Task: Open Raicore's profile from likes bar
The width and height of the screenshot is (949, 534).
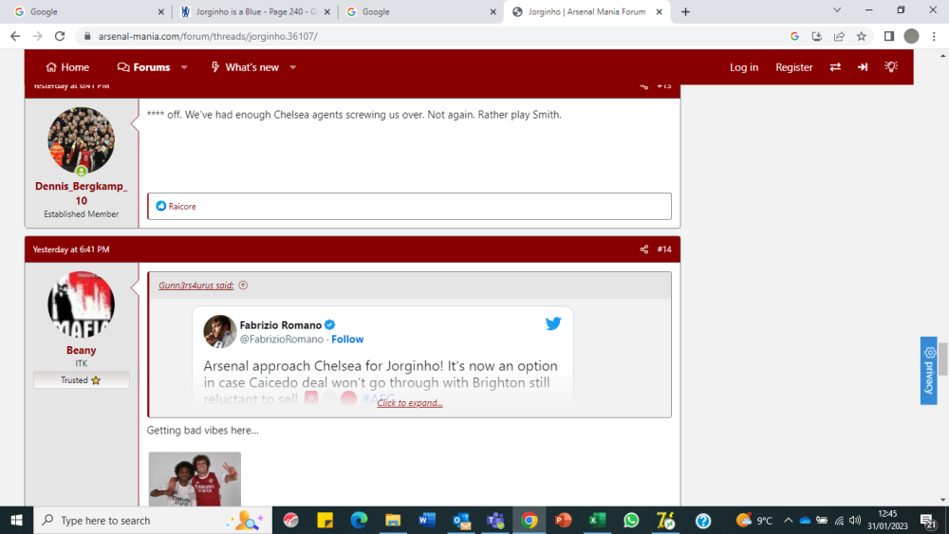Action: (x=182, y=206)
